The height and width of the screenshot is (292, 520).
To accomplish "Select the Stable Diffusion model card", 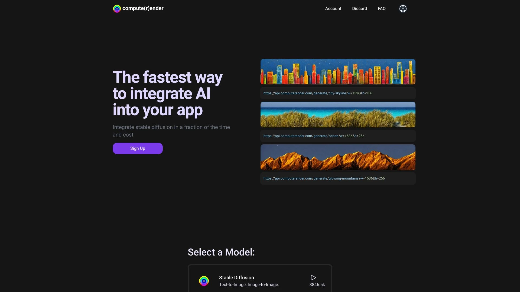I will [259, 280].
